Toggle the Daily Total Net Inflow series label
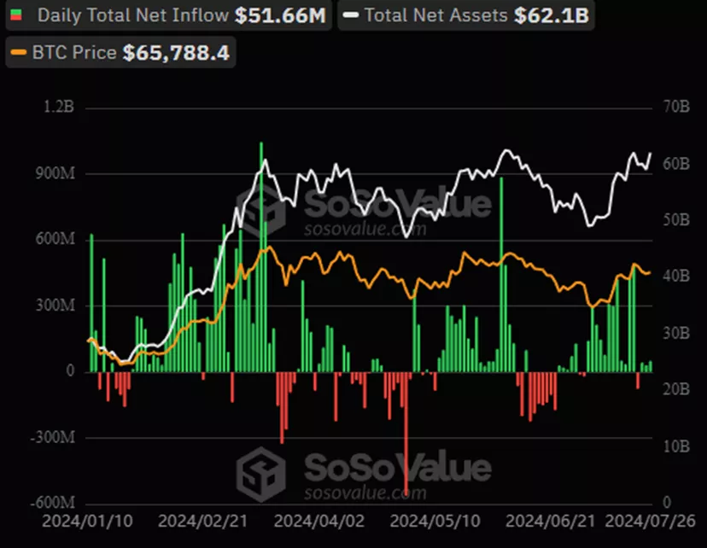This screenshot has height=548, width=707. pos(133,15)
